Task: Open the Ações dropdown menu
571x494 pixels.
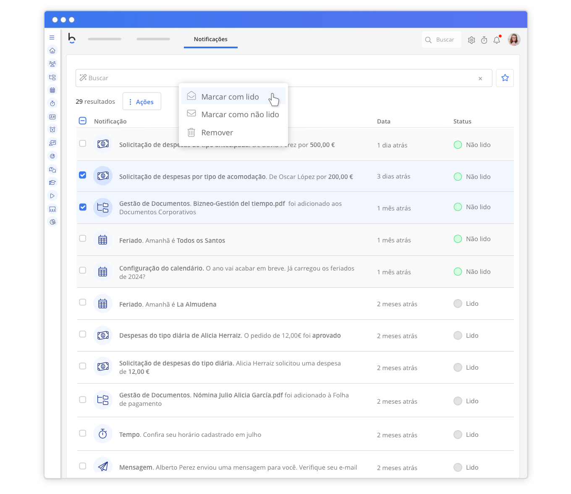Action: pos(141,101)
